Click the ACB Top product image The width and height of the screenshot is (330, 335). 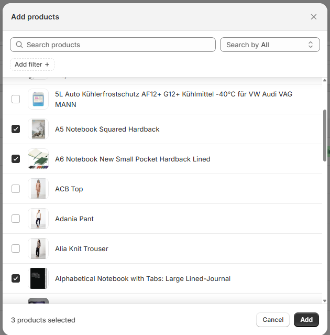coord(38,189)
